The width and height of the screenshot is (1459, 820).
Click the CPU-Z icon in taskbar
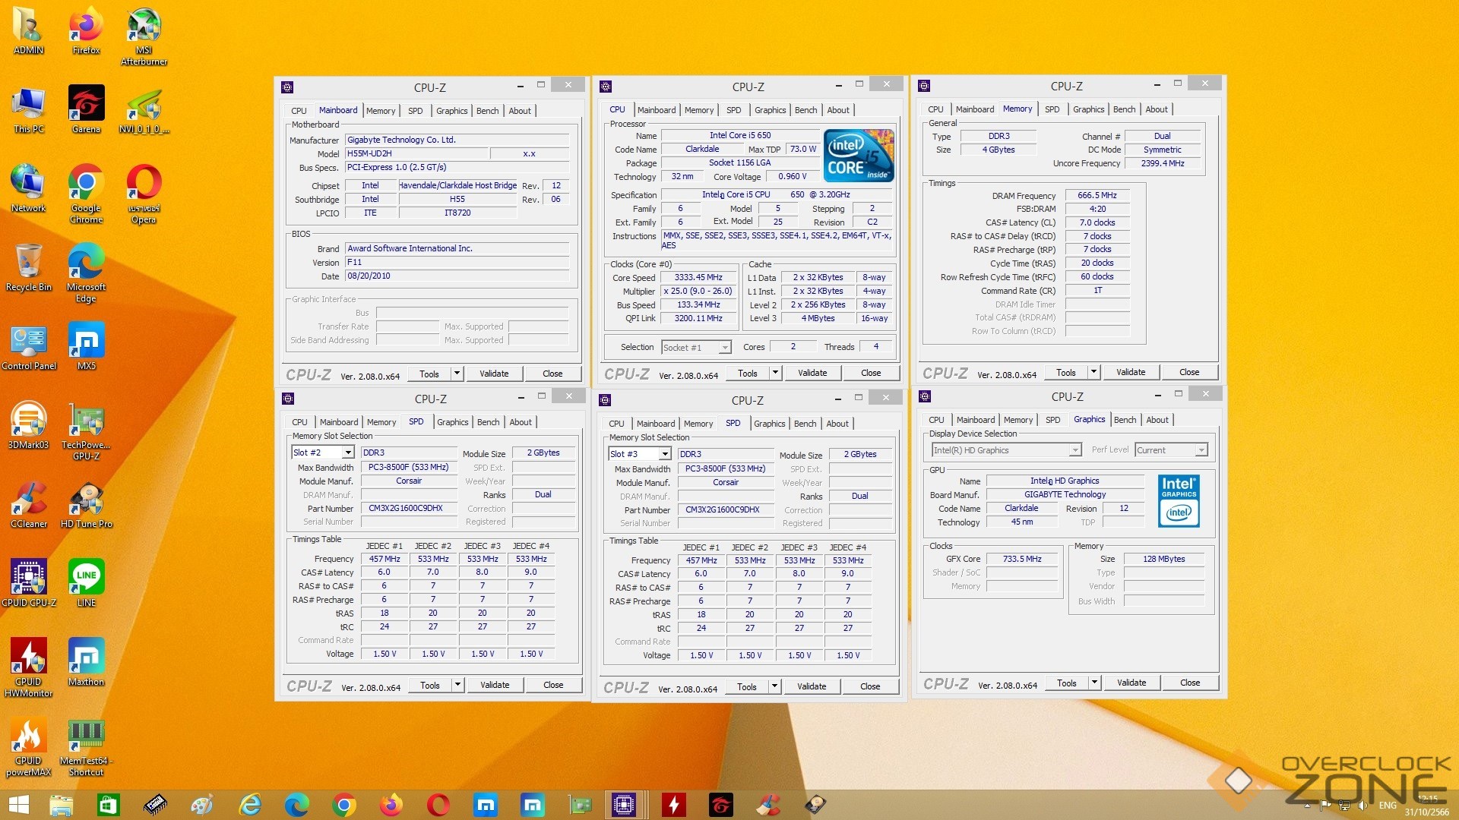pos(624,804)
